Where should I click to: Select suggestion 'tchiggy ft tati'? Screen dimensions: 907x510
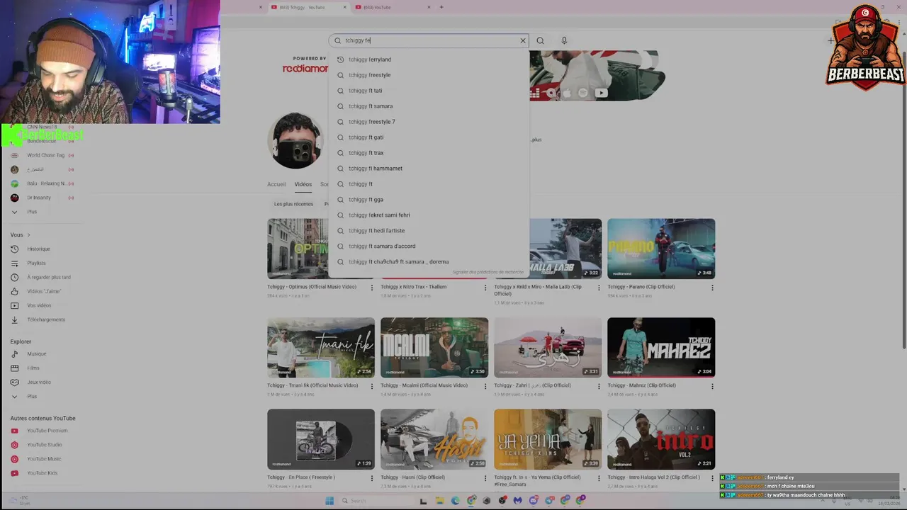[429, 91]
